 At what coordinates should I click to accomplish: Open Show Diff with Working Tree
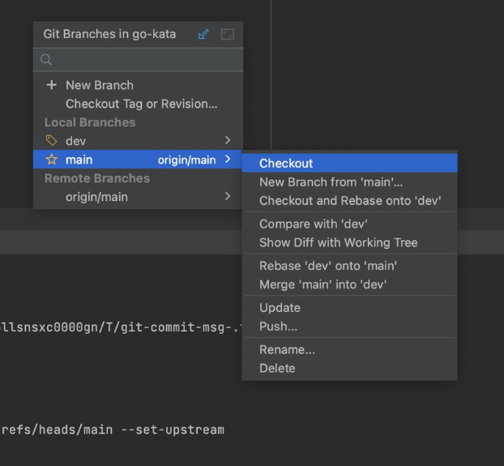point(339,242)
